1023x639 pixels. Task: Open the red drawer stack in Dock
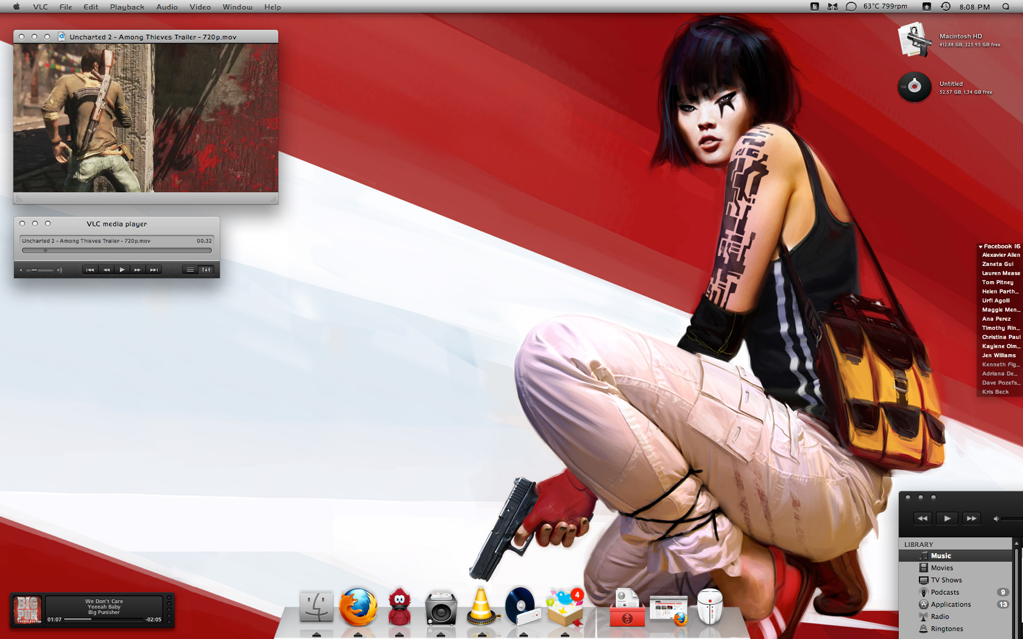pos(627,608)
